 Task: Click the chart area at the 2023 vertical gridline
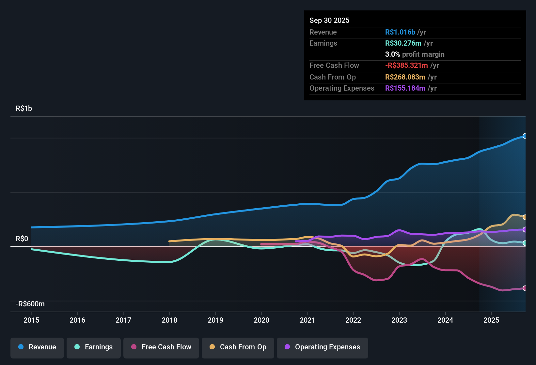pyautogui.click(x=399, y=212)
